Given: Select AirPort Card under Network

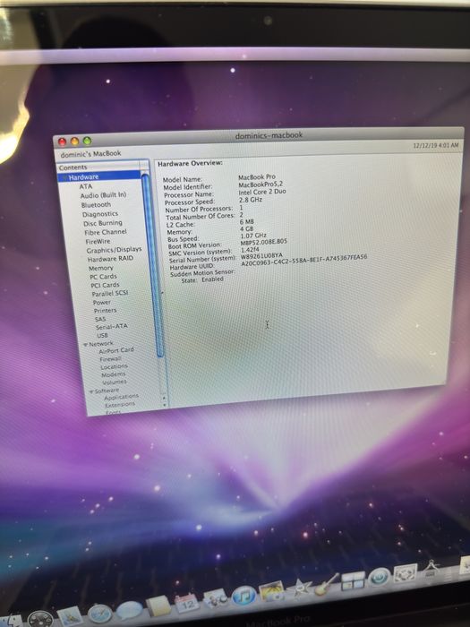Looking at the screenshot, I should 116,350.
